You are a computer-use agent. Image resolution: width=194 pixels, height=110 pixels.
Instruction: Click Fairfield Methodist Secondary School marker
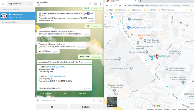tap(167, 69)
